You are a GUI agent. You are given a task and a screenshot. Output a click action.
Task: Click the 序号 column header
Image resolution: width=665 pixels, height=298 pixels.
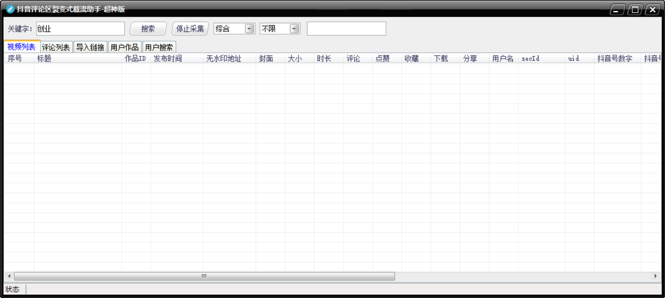tap(19, 58)
